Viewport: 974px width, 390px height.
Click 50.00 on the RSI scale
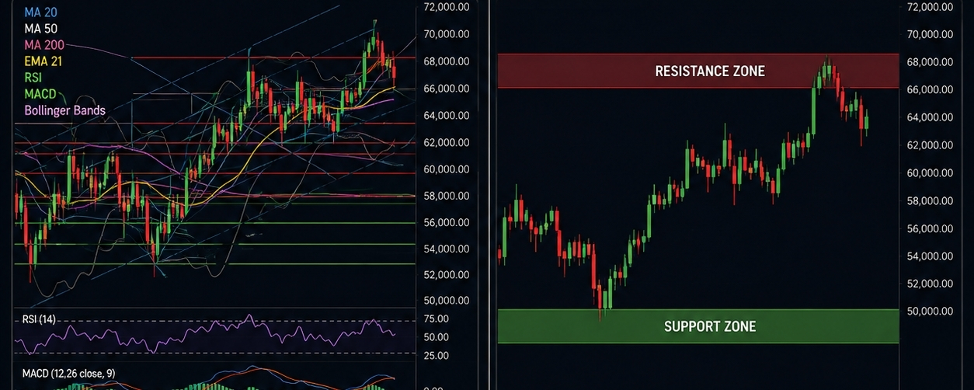pyautogui.click(x=437, y=337)
